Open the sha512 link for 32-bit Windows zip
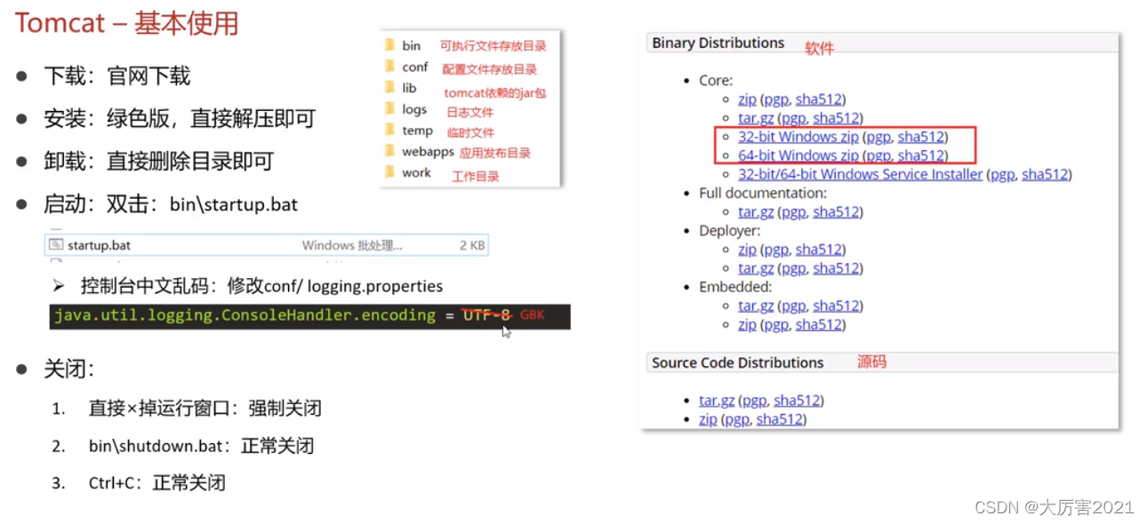Image resolution: width=1148 pixels, height=524 pixels. point(921,137)
